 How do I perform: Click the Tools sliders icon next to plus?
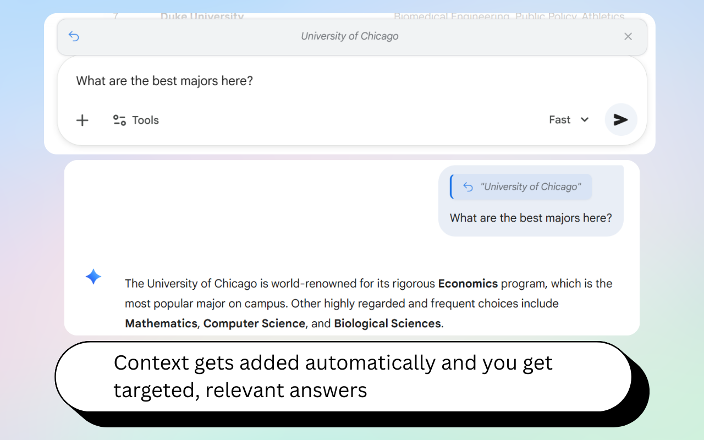point(119,120)
